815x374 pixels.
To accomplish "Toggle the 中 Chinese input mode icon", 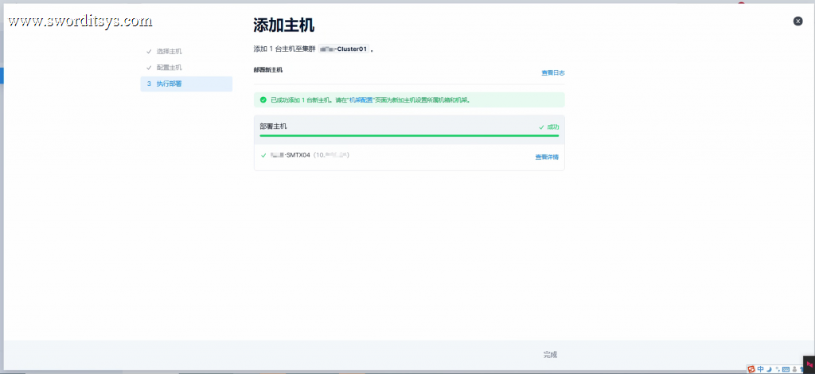I will (760, 369).
